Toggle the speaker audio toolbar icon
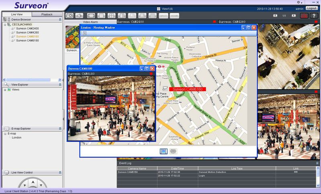Viewport: 321px width, 194px height. (79, 16)
